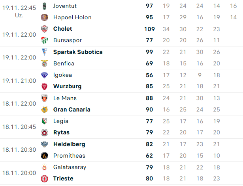
Task: Click the Galatasaray club logo
Action: (44, 167)
